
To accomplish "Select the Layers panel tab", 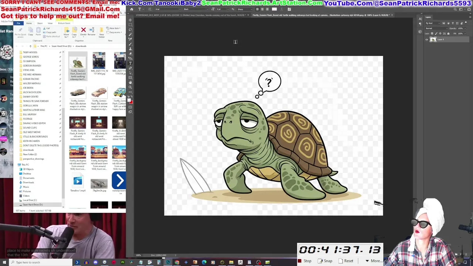I will pyautogui.click(x=428, y=17).
